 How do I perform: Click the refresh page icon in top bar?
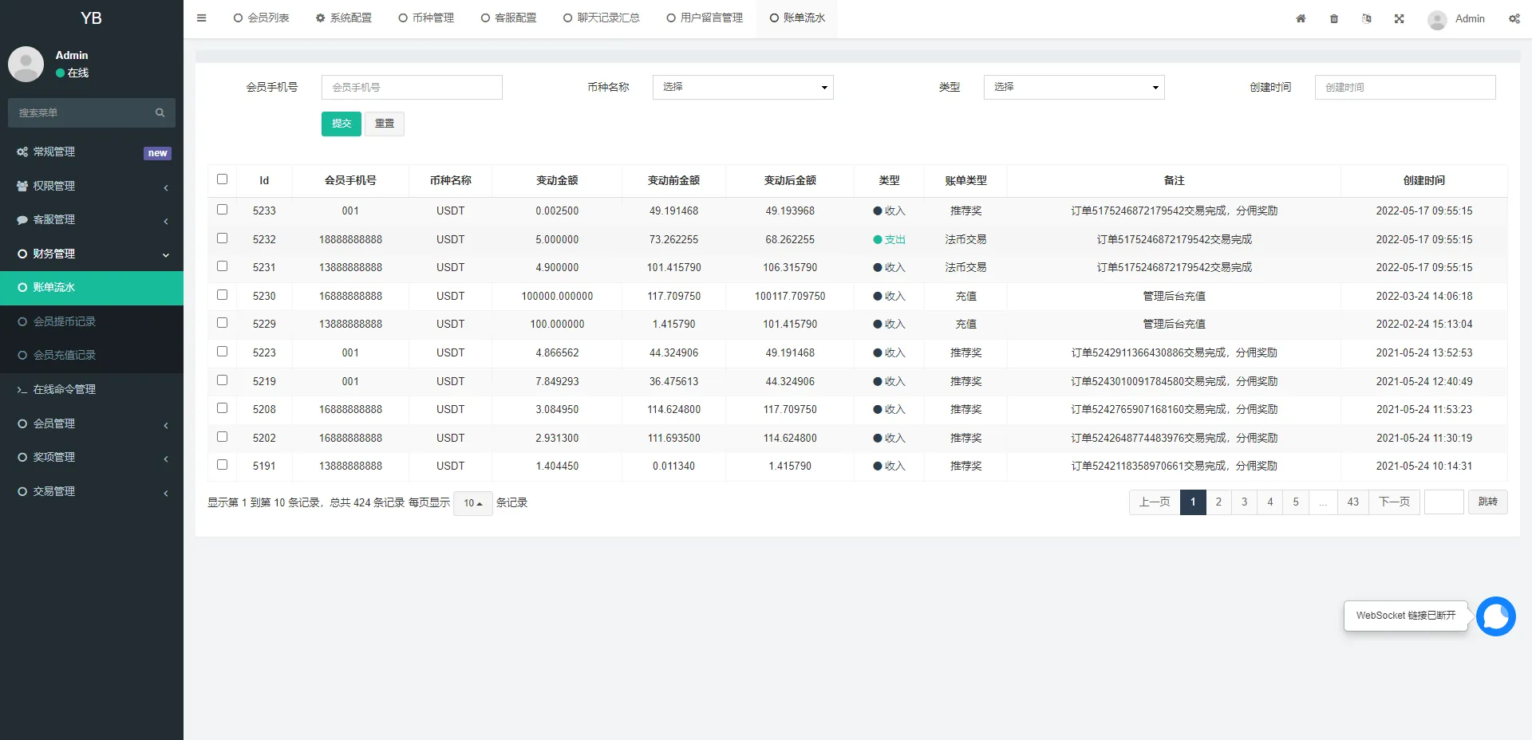click(1366, 18)
